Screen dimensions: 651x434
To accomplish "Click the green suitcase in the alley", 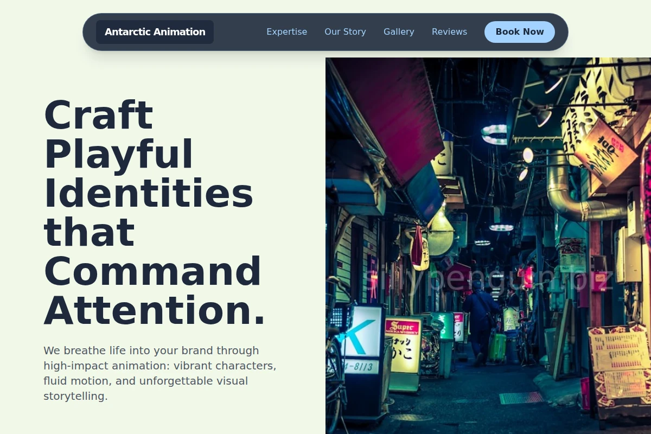I will pos(497,347).
